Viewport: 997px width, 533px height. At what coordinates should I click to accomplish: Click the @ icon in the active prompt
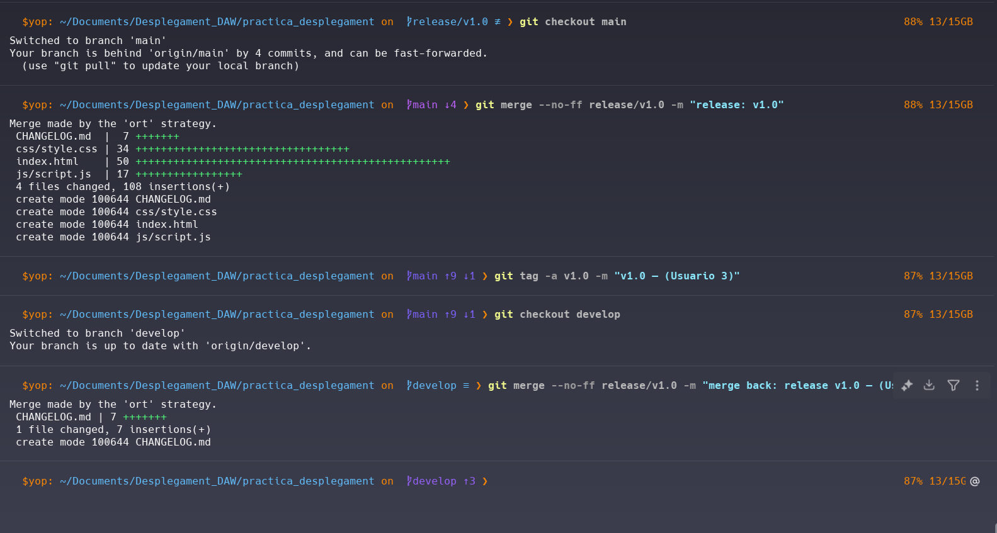975,481
